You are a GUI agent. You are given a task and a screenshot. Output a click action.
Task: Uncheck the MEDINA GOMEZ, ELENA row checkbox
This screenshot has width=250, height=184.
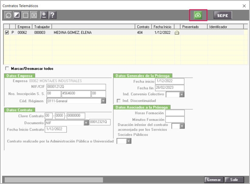tap(7, 33)
